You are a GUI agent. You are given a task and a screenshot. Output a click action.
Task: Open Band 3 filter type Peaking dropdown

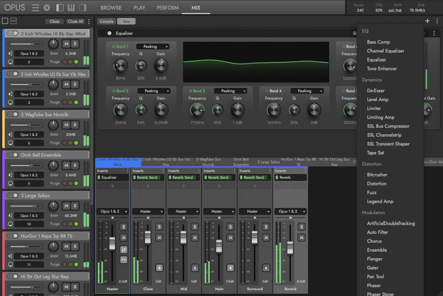point(230,91)
